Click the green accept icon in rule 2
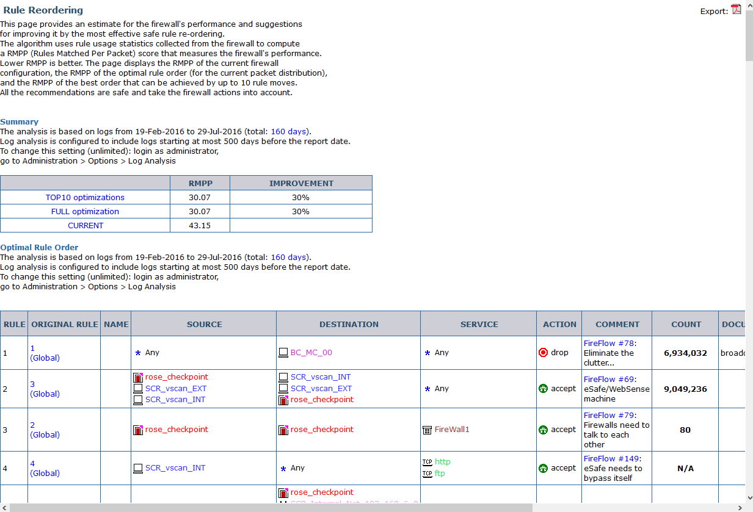The image size is (753, 512). [543, 389]
